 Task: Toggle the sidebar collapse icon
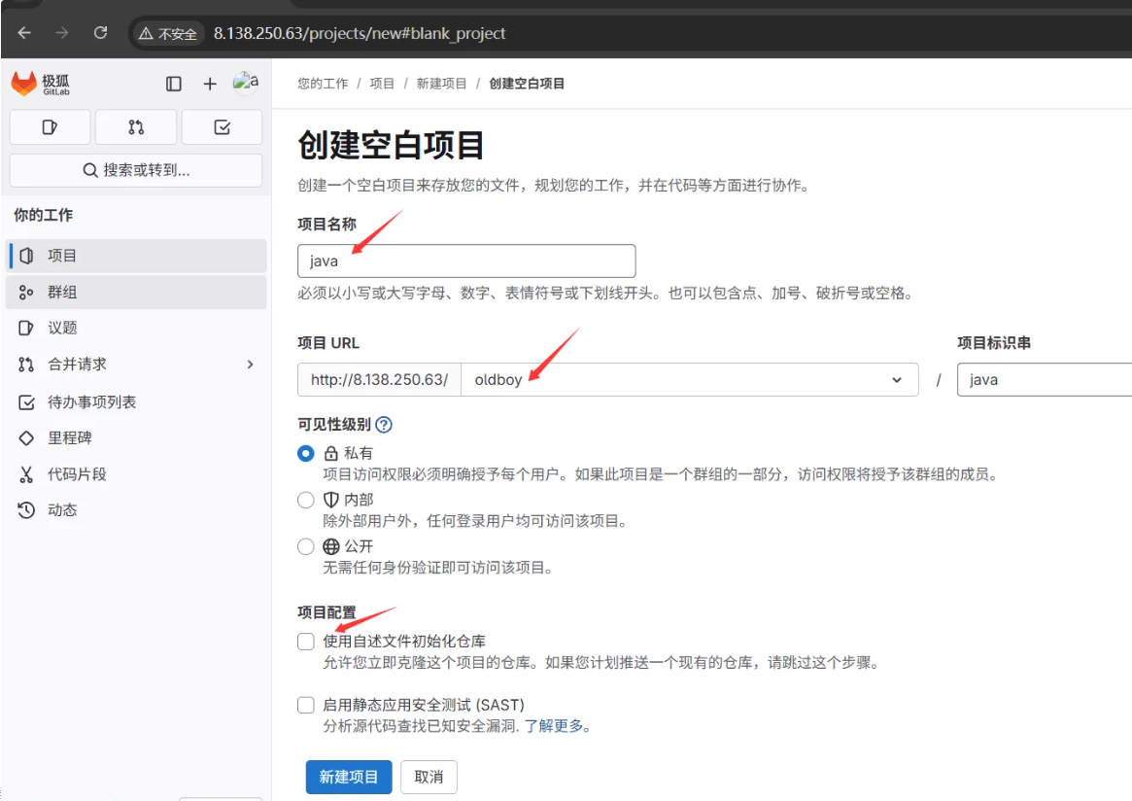click(173, 84)
